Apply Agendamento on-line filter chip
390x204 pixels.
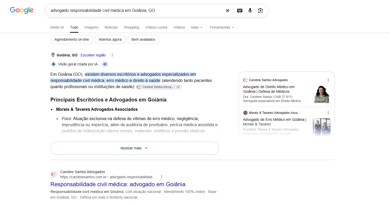coord(72,39)
